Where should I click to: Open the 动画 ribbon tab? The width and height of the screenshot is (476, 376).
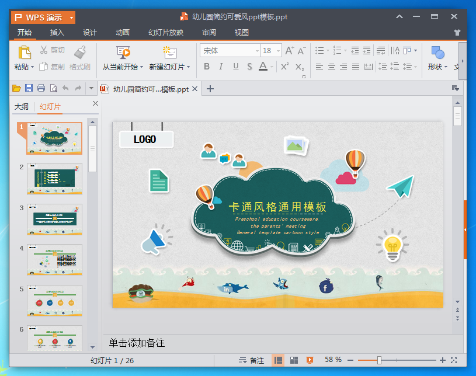pyautogui.click(x=123, y=33)
